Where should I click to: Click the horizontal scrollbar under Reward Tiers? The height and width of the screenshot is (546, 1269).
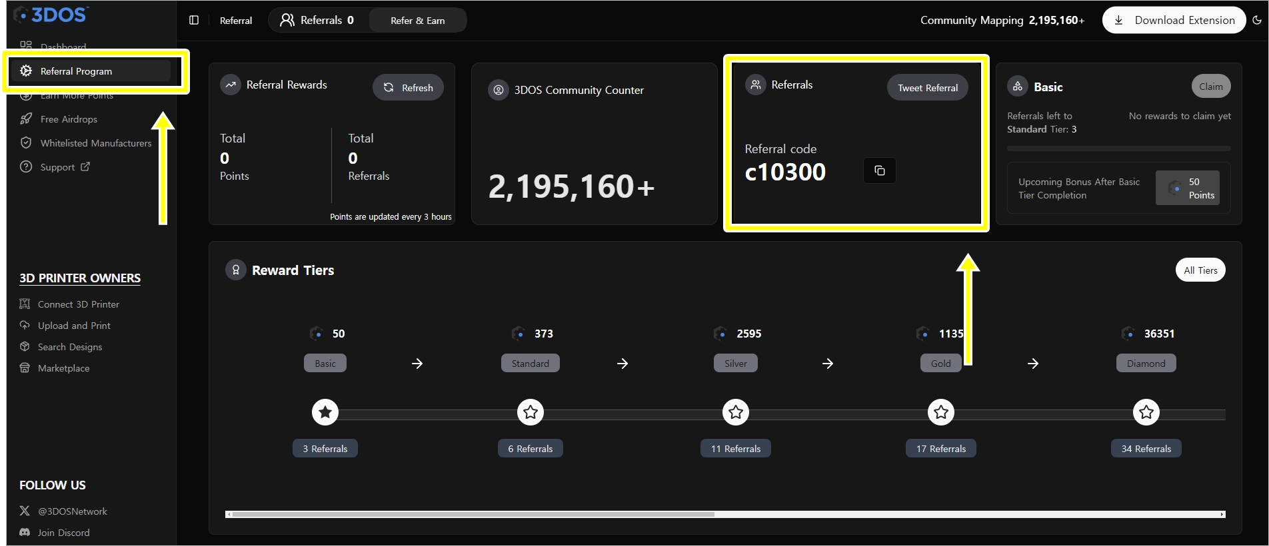pos(473,514)
